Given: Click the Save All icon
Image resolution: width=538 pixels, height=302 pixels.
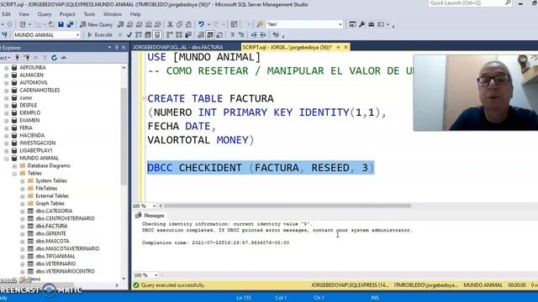Looking at the screenshot, I should 70,24.
